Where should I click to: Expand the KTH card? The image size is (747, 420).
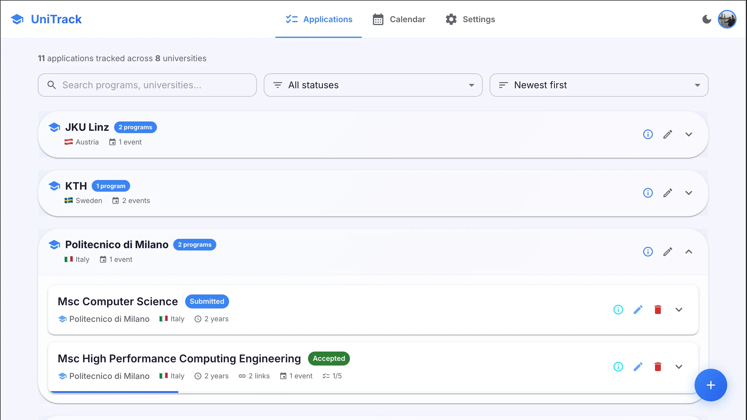[x=688, y=193]
